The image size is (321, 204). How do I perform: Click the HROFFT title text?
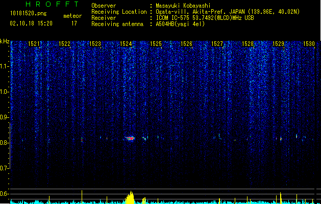(x=52, y=4)
